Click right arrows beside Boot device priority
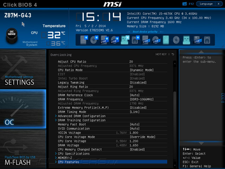Image resolution: width=225 pixels, height=169 pixels. [162, 32]
